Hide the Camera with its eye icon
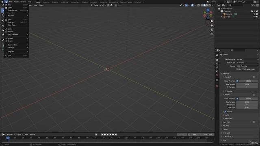This screenshot has width=260, height=146. [254, 14]
